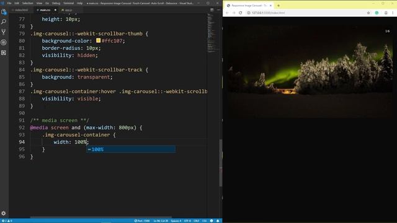Click the 1/6 slide counter in browser
The height and width of the screenshot is (223, 397).
(387, 31)
